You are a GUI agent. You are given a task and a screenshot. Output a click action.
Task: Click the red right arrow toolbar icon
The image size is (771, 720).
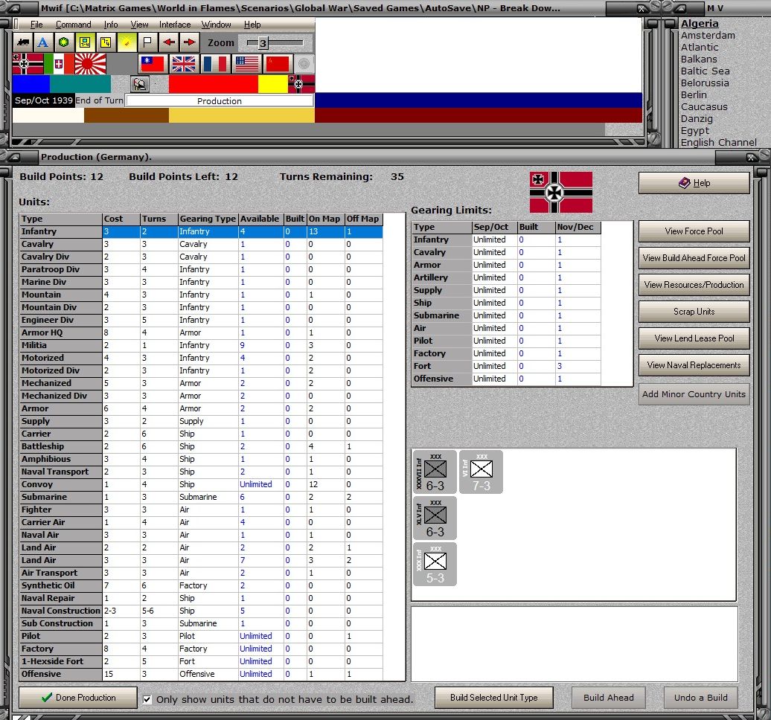click(x=189, y=42)
